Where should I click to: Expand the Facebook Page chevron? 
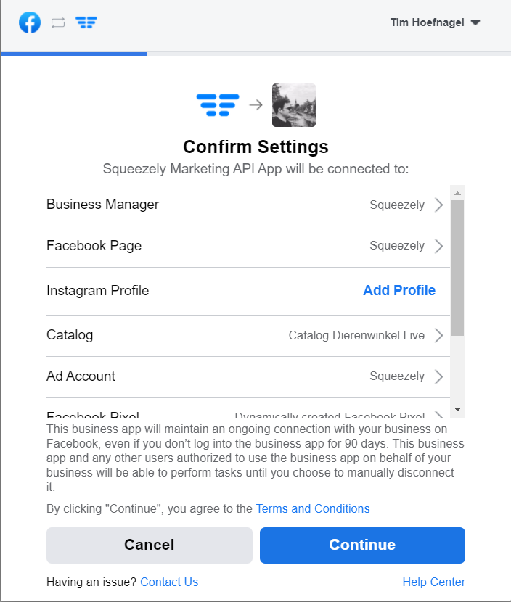coord(438,246)
